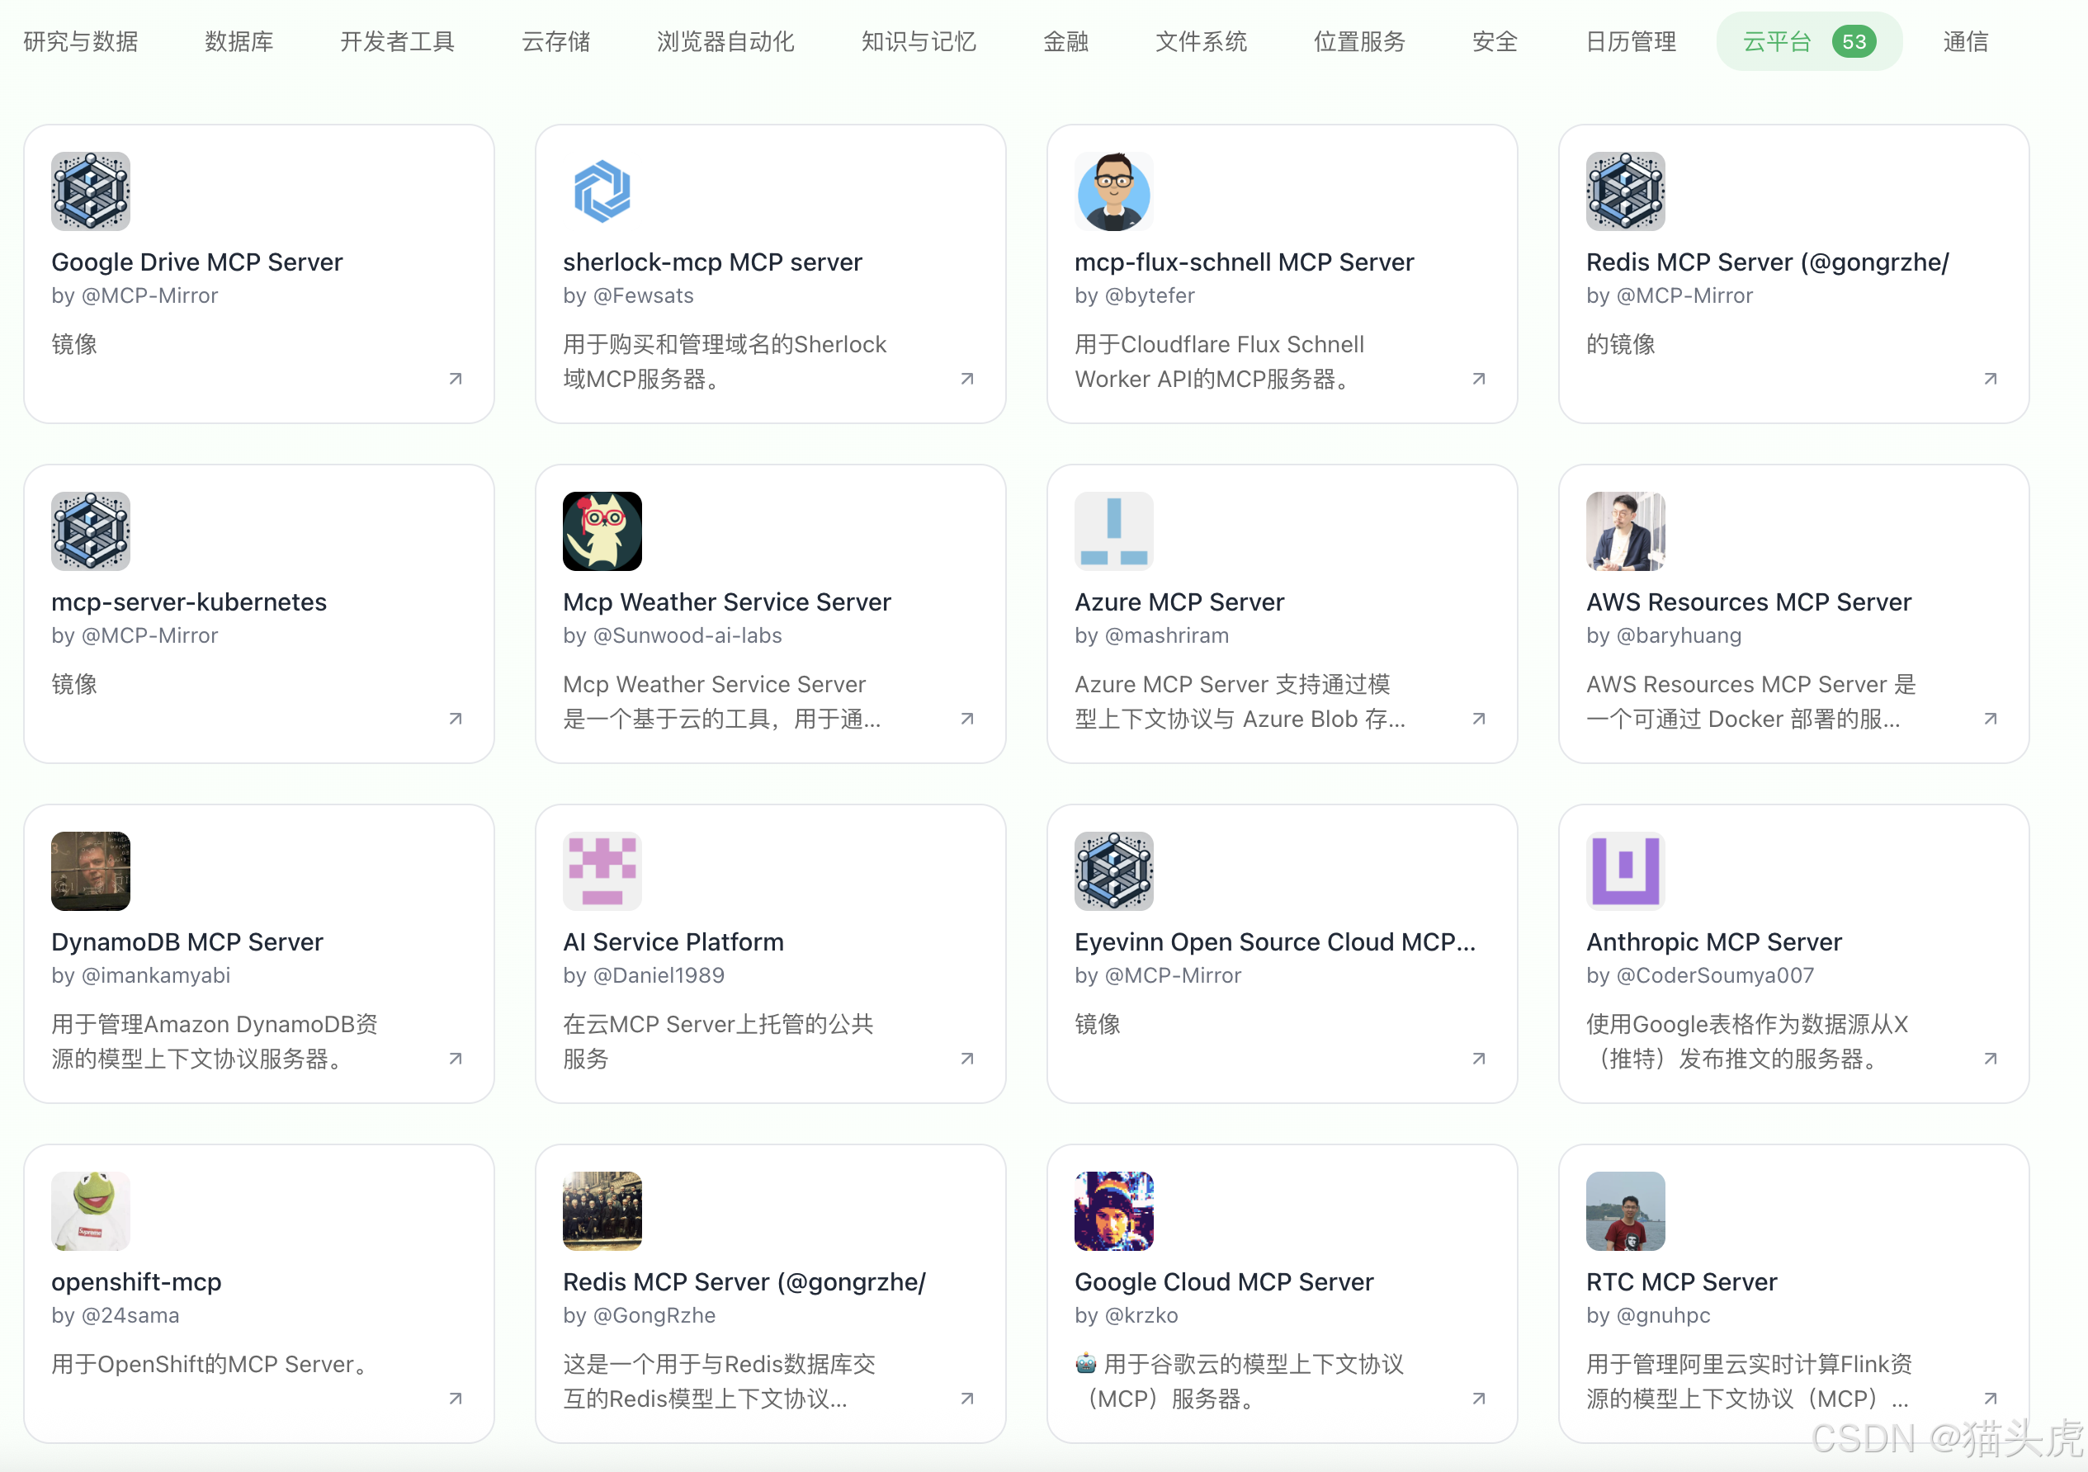
Task: Click the openshift-mcp Kermit frog avatar
Action: point(90,1211)
